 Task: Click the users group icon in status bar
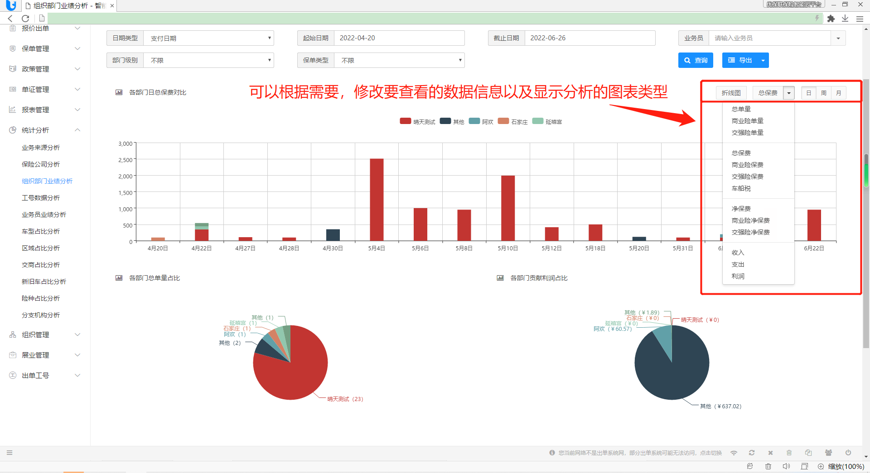[x=828, y=453]
